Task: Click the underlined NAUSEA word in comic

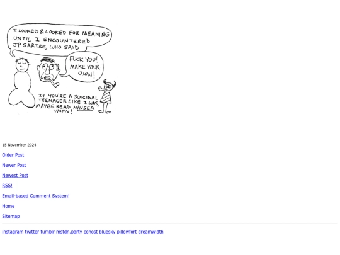Action: [84, 108]
